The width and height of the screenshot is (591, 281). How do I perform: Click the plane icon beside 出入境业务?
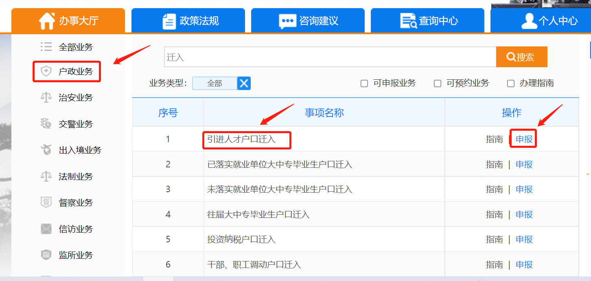tap(46, 150)
